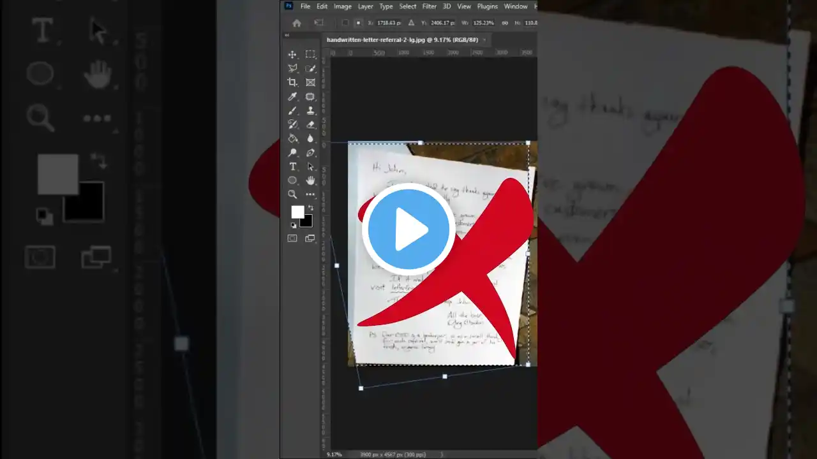Go to the Photoshop Home screen
This screenshot has height=459, width=817.
296,23
